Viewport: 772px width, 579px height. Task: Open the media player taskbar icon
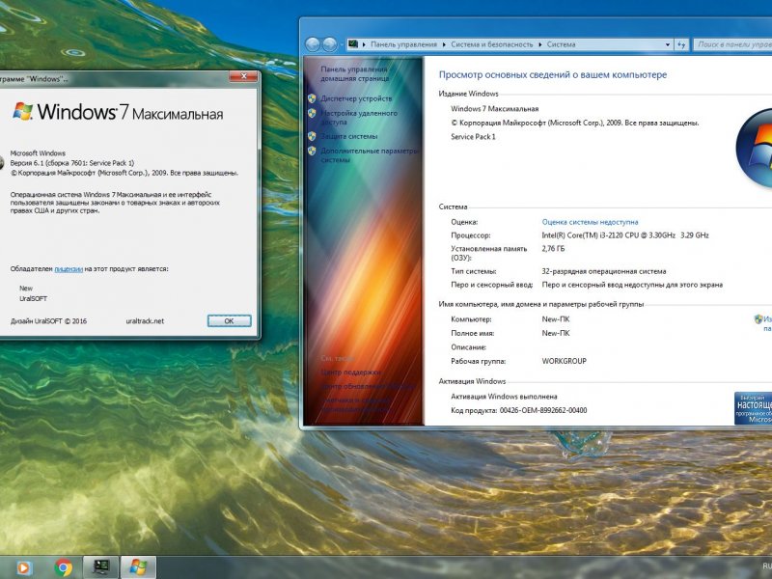click(23, 567)
